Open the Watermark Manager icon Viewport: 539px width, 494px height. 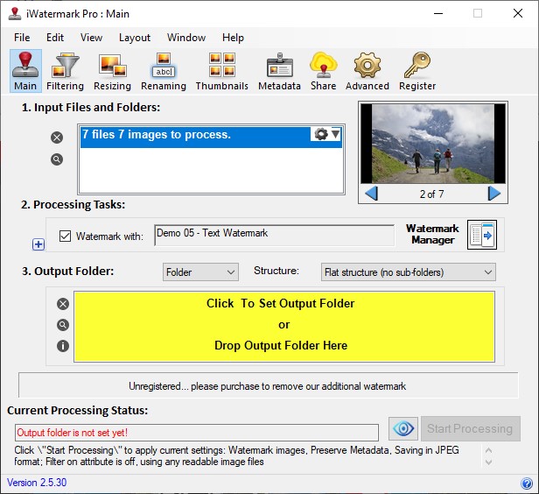tap(482, 235)
